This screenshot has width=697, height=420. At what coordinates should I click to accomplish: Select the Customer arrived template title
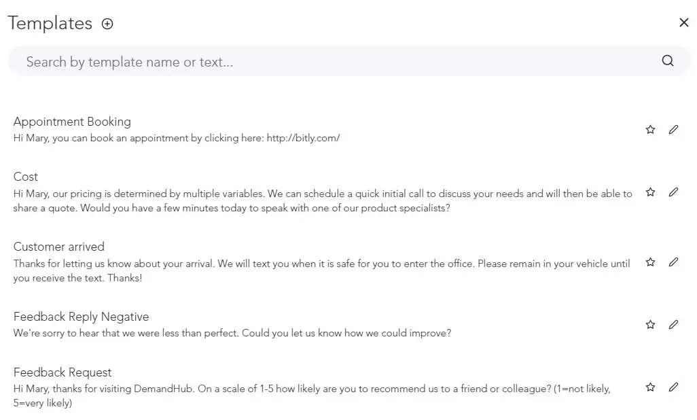[58, 247]
